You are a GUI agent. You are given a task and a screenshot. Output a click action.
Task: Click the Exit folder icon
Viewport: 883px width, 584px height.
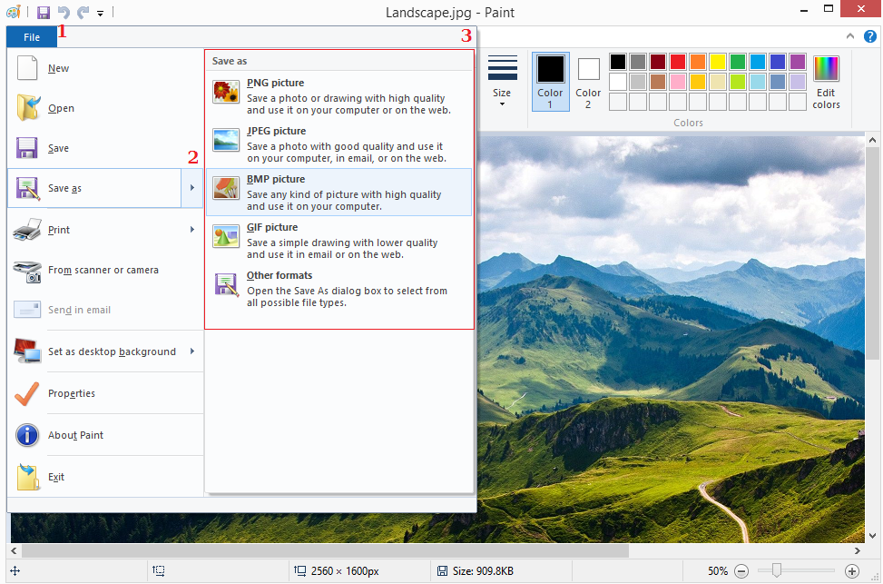tap(27, 477)
